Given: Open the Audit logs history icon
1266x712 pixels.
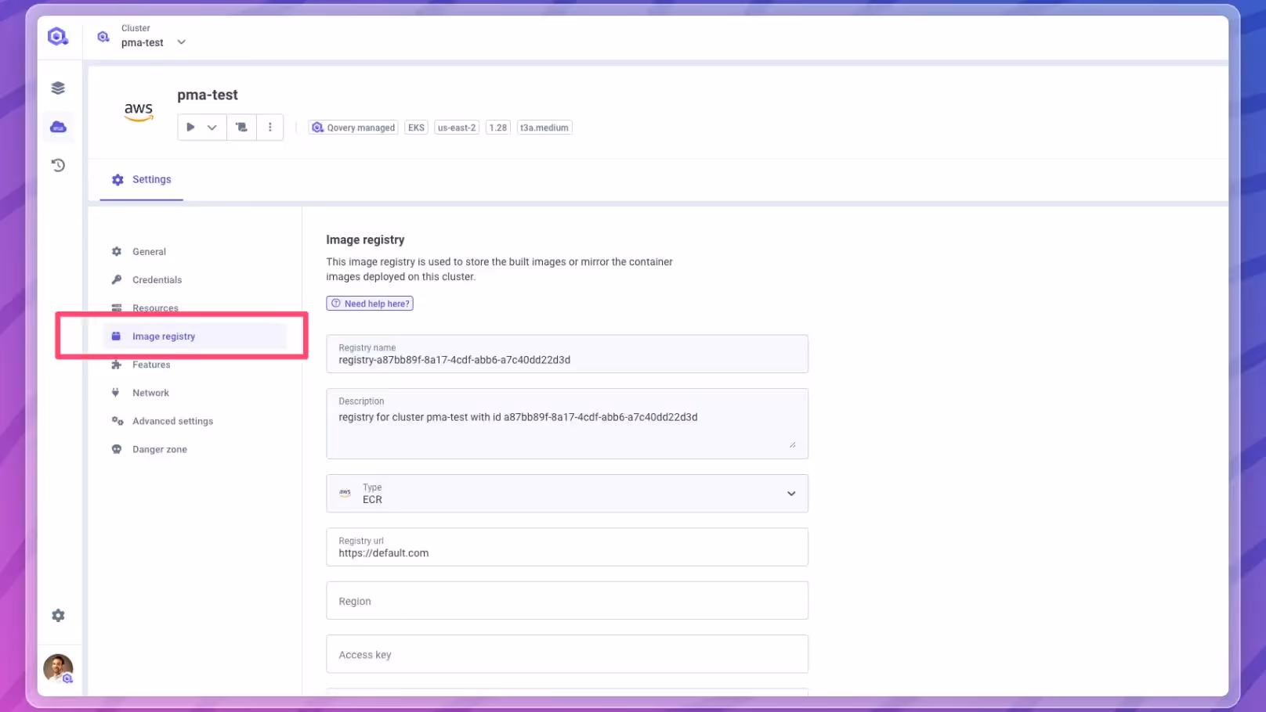Looking at the screenshot, I should tap(57, 165).
